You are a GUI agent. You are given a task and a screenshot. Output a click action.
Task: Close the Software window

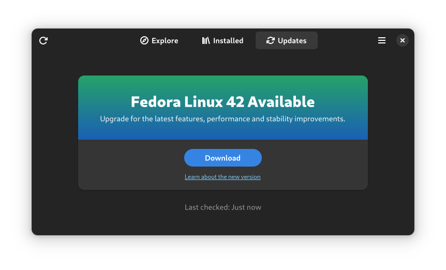pos(403,40)
